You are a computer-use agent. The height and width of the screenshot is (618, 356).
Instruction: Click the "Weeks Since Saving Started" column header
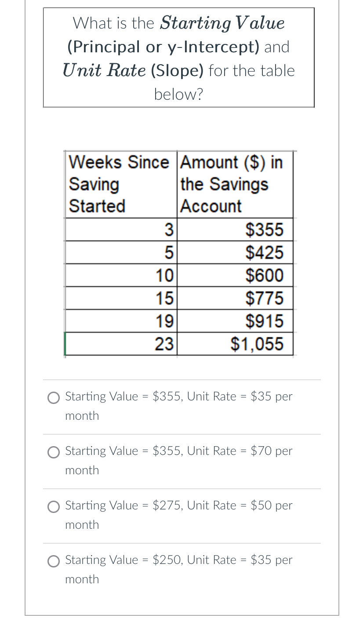[x=120, y=184]
